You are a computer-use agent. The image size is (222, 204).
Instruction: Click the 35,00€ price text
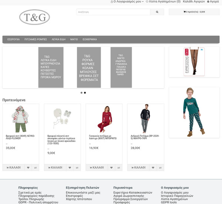pos(10,148)
